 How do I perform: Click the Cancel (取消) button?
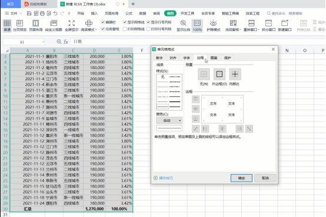pyautogui.click(x=265, y=178)
